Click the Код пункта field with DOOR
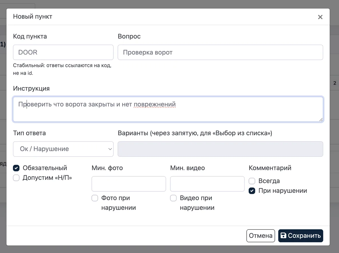The height and width of the screenshot is (253, 339). click(63, 52)
